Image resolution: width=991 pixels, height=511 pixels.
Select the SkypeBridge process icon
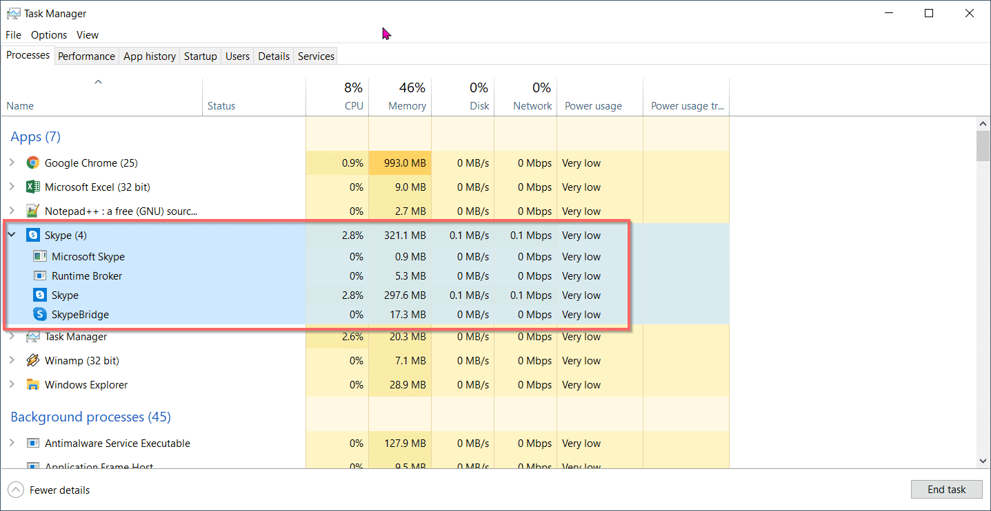tap(40, 315)
